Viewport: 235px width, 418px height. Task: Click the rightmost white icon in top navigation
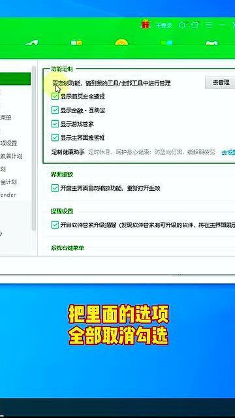tap(211, 42)
